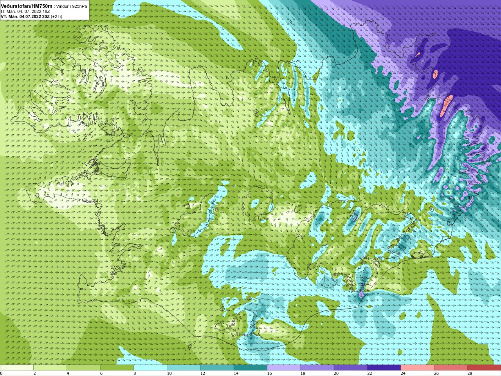The image size is (501, 376).
Task: Click the legend scale label '28'
Action: tap(470, 373)
